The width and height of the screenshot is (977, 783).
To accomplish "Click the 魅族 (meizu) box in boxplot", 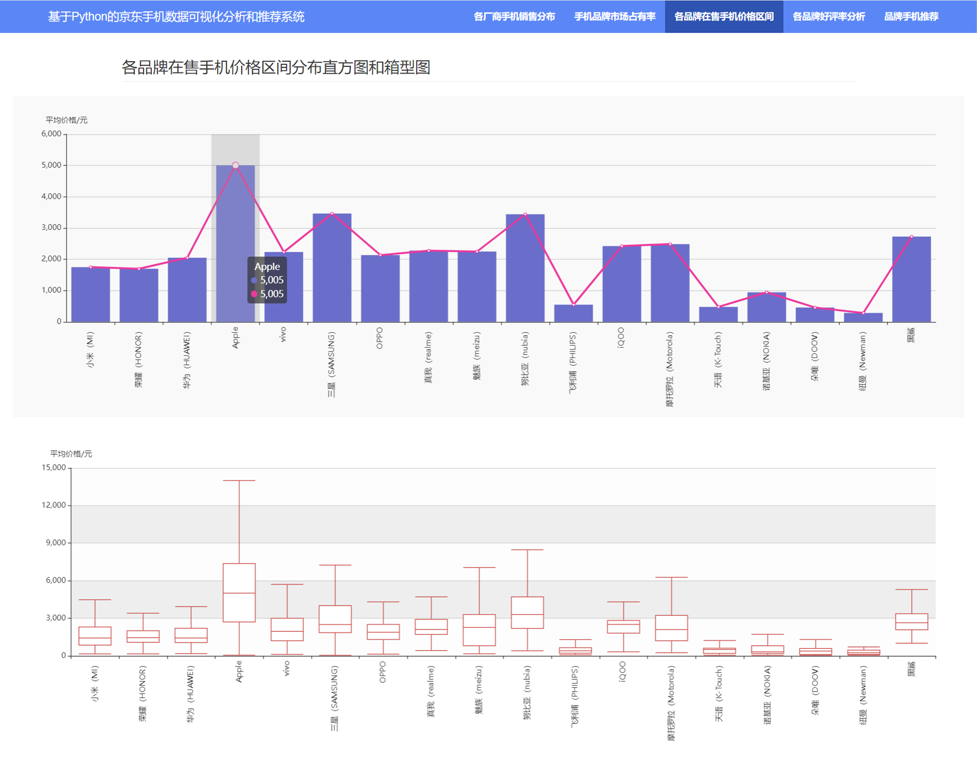I will (x=479, y=630).
